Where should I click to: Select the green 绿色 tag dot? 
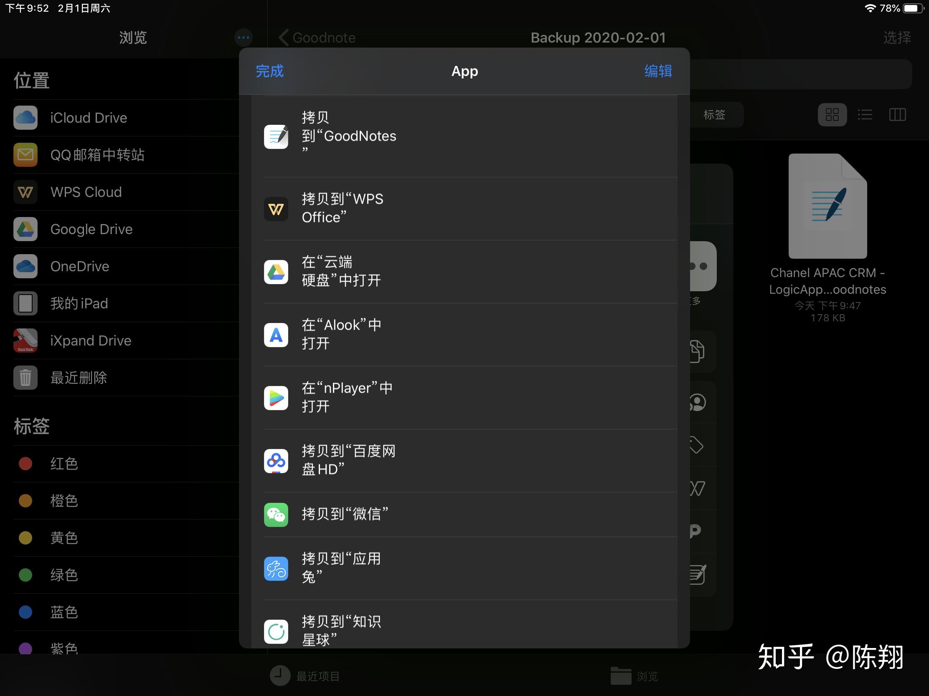[x=25, y=575]
